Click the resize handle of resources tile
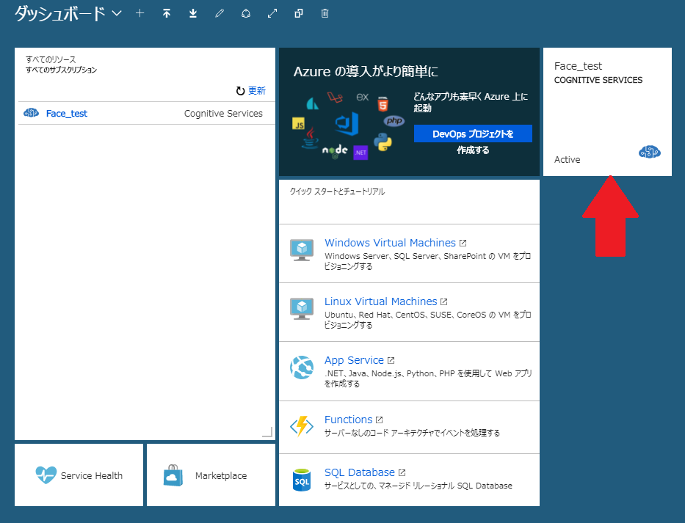The image size is (685, 523). [x=267, y=432]
